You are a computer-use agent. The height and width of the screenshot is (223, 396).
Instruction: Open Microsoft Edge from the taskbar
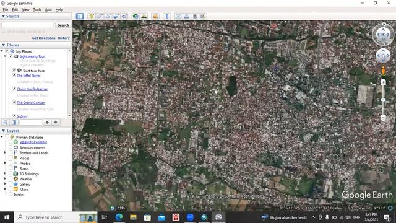(x=119, y=217)
